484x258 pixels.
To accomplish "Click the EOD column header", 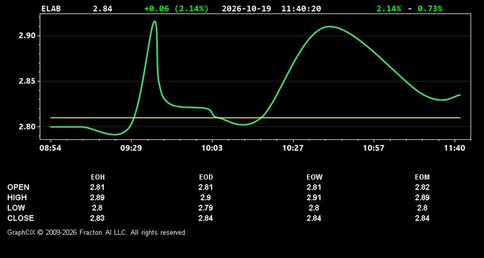I will (x=206, y=177).
